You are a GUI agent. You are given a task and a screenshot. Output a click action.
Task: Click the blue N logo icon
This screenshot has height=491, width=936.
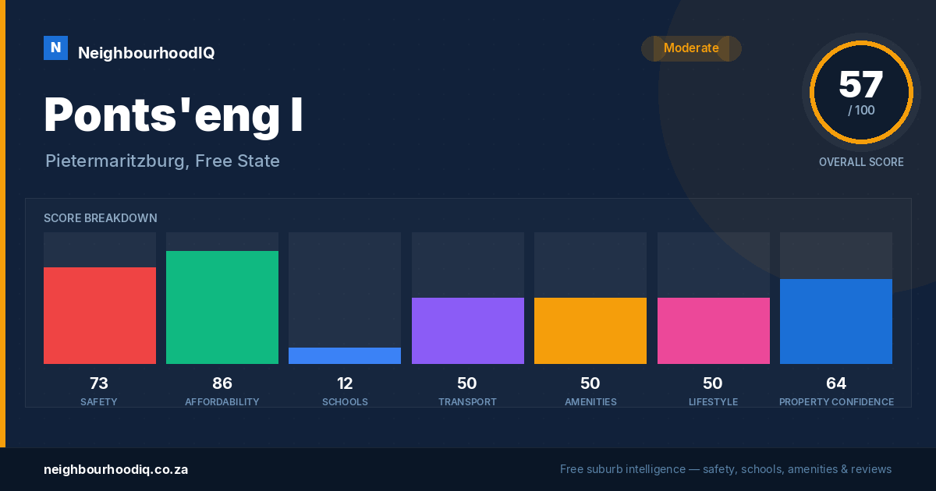55,48
